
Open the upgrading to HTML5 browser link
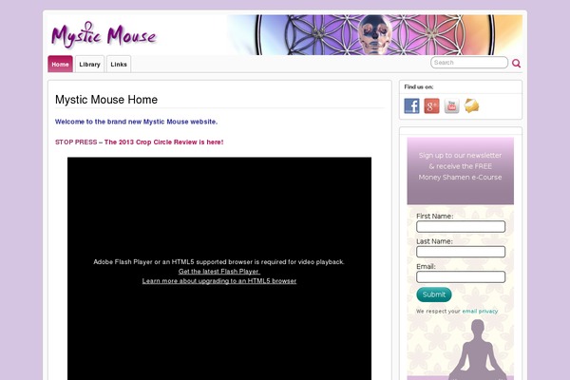click(x=219, y=281)
